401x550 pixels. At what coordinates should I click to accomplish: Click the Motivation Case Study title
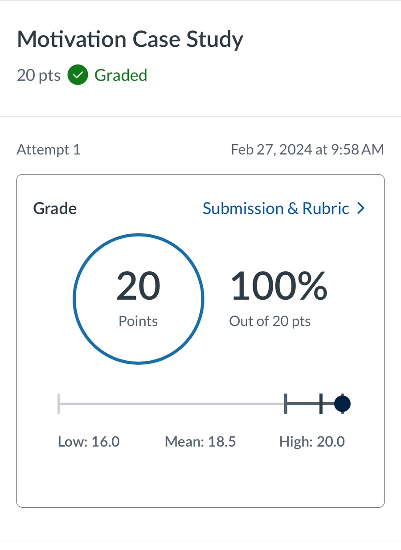(x=130, y=40)
